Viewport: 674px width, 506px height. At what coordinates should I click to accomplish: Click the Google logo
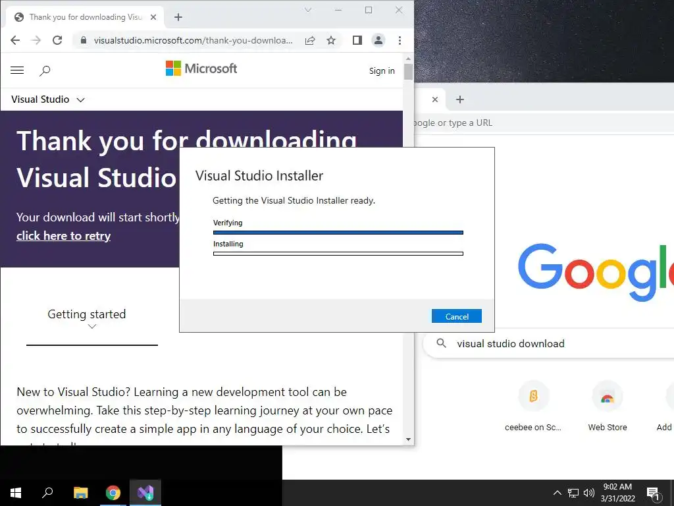[596, 272]
